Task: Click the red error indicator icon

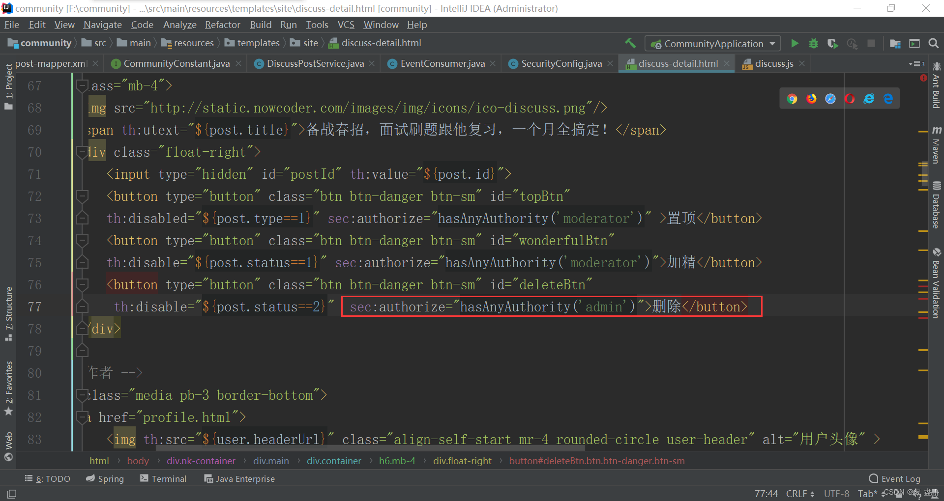Action: click(923, 78)
